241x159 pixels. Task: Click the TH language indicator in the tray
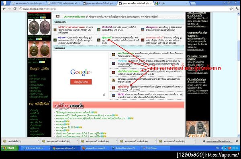pyautogui.click(x=218, y=148)
